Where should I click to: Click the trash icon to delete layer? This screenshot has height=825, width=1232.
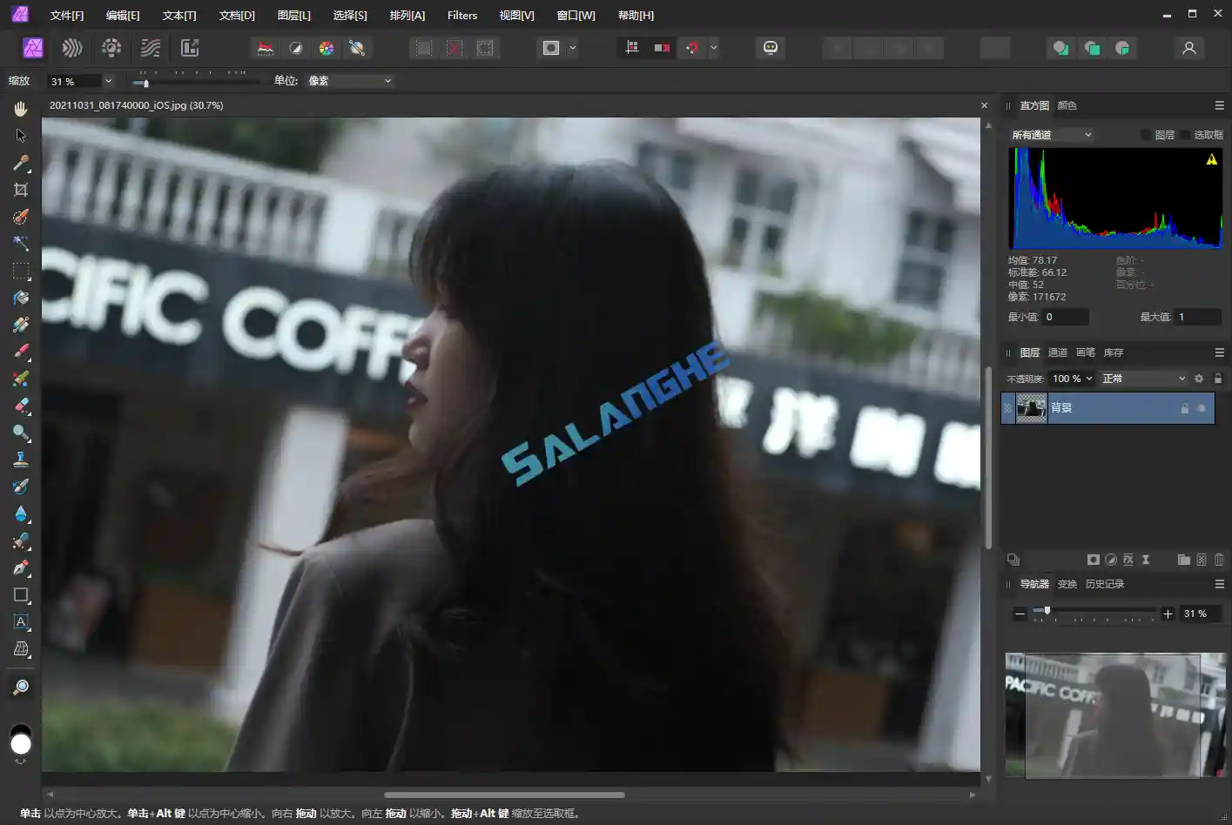pyautogui.click(x=1219, y=560)
